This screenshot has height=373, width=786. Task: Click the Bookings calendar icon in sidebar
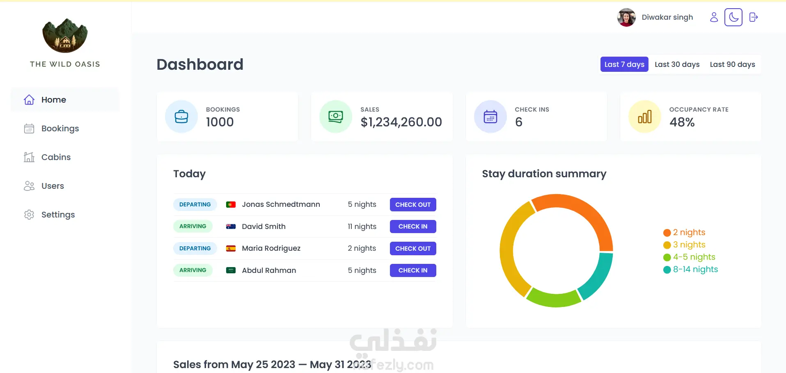coord(29,128)
